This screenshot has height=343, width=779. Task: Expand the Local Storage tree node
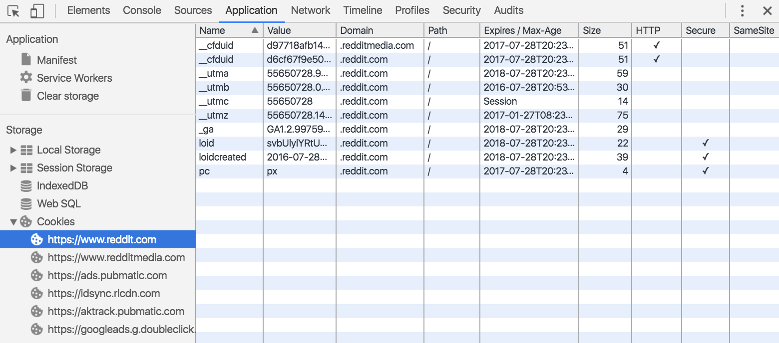click(13, 150)
